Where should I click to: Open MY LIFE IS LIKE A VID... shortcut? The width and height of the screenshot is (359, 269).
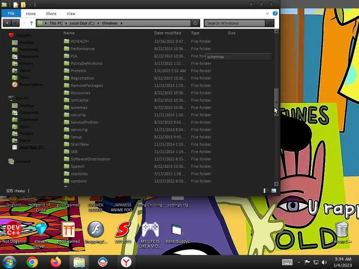point(150,235)
